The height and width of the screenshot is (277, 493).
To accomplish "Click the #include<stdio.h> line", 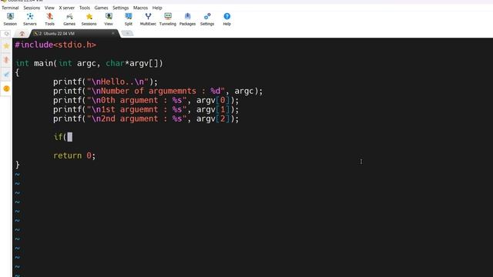I will (55, 45).
